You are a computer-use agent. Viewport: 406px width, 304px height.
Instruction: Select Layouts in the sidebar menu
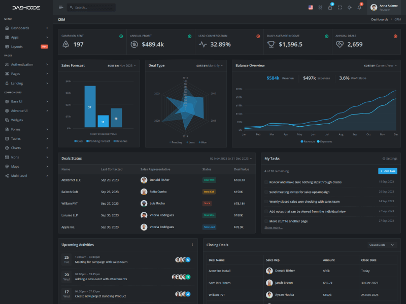coord(17,46)
